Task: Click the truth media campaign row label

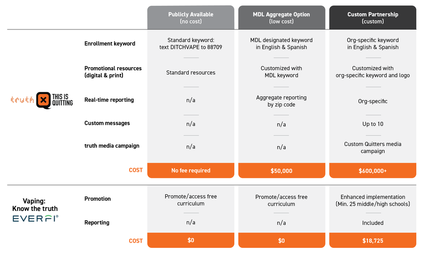Action: [111, 146]
